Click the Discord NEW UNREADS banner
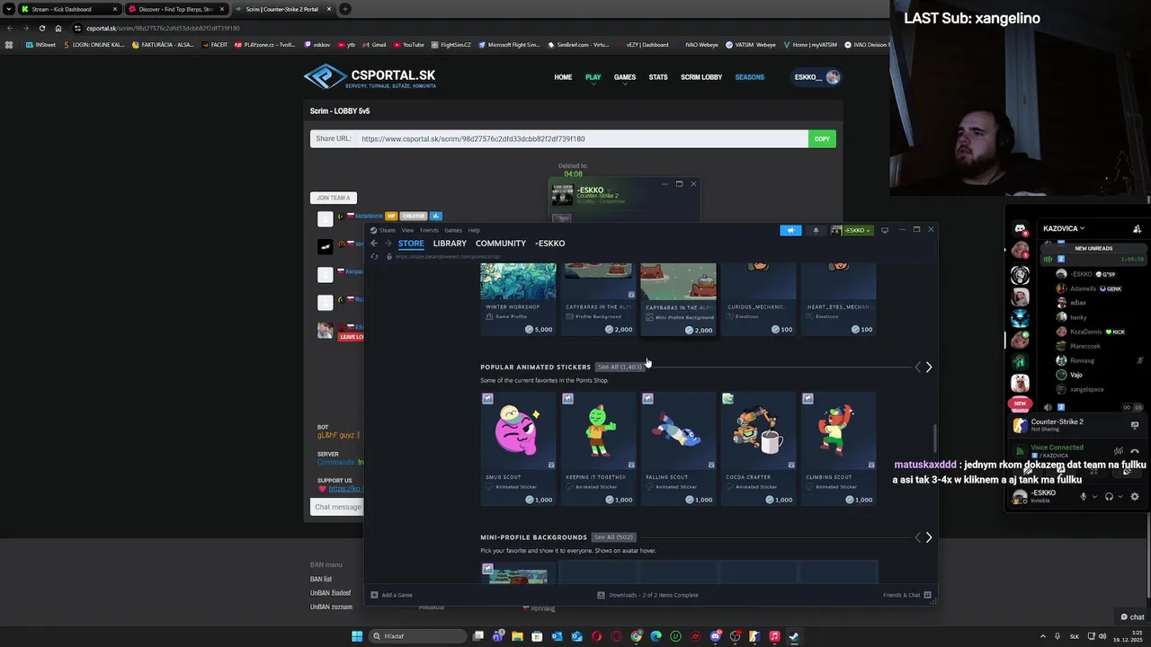Viewport: 1151px width, 647px height. pos(1094,248)
